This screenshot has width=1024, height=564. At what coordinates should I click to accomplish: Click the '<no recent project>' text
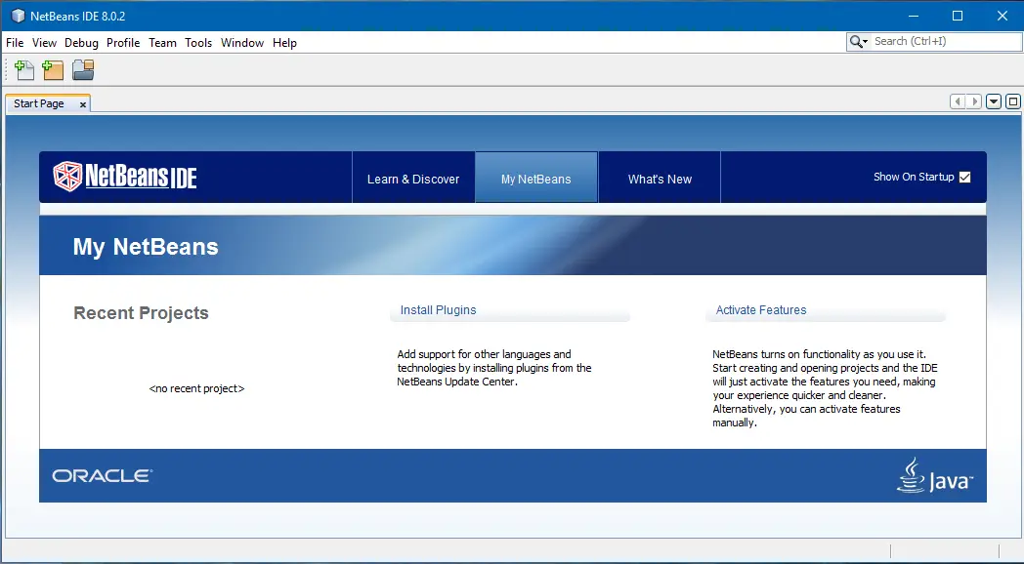click(x=196, y=388)
